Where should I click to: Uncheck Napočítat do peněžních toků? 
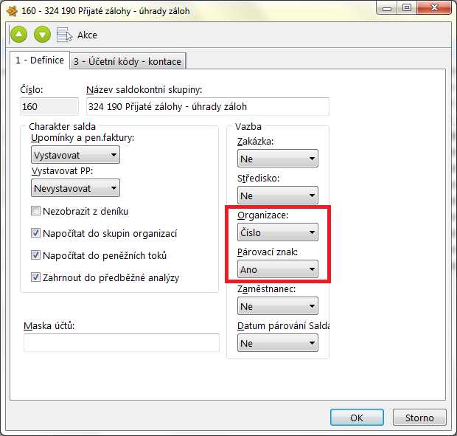(x=35, y=255)
